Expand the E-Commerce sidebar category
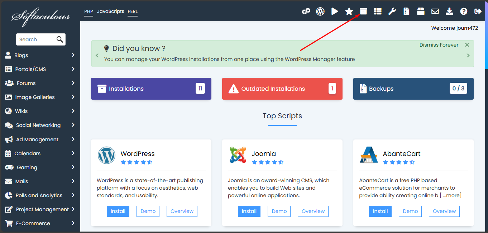Viewport: 488px width, 233px height. [39, 223]
